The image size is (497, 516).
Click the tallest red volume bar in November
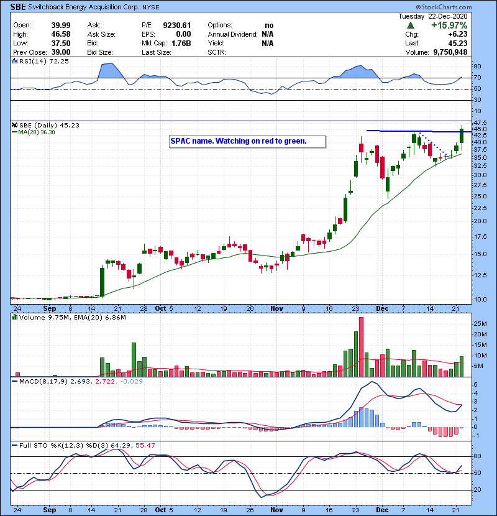tap(361, 347)
